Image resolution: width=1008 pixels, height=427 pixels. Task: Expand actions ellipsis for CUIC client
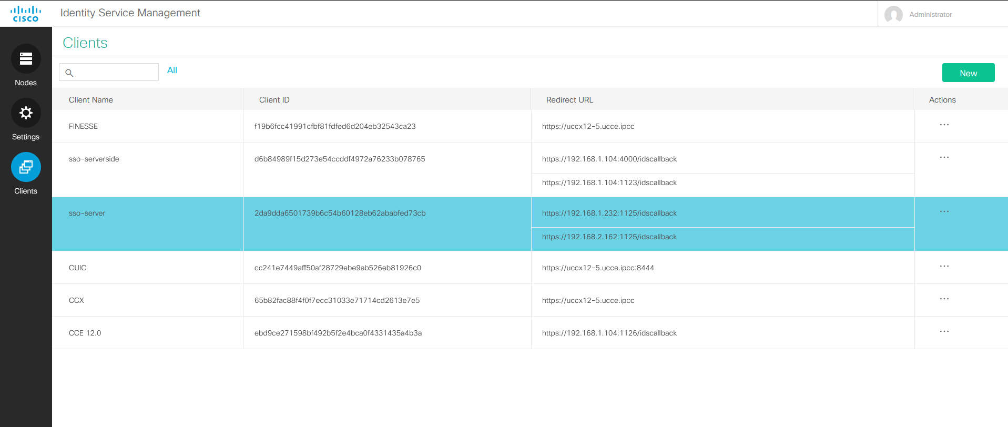[944, 267]
